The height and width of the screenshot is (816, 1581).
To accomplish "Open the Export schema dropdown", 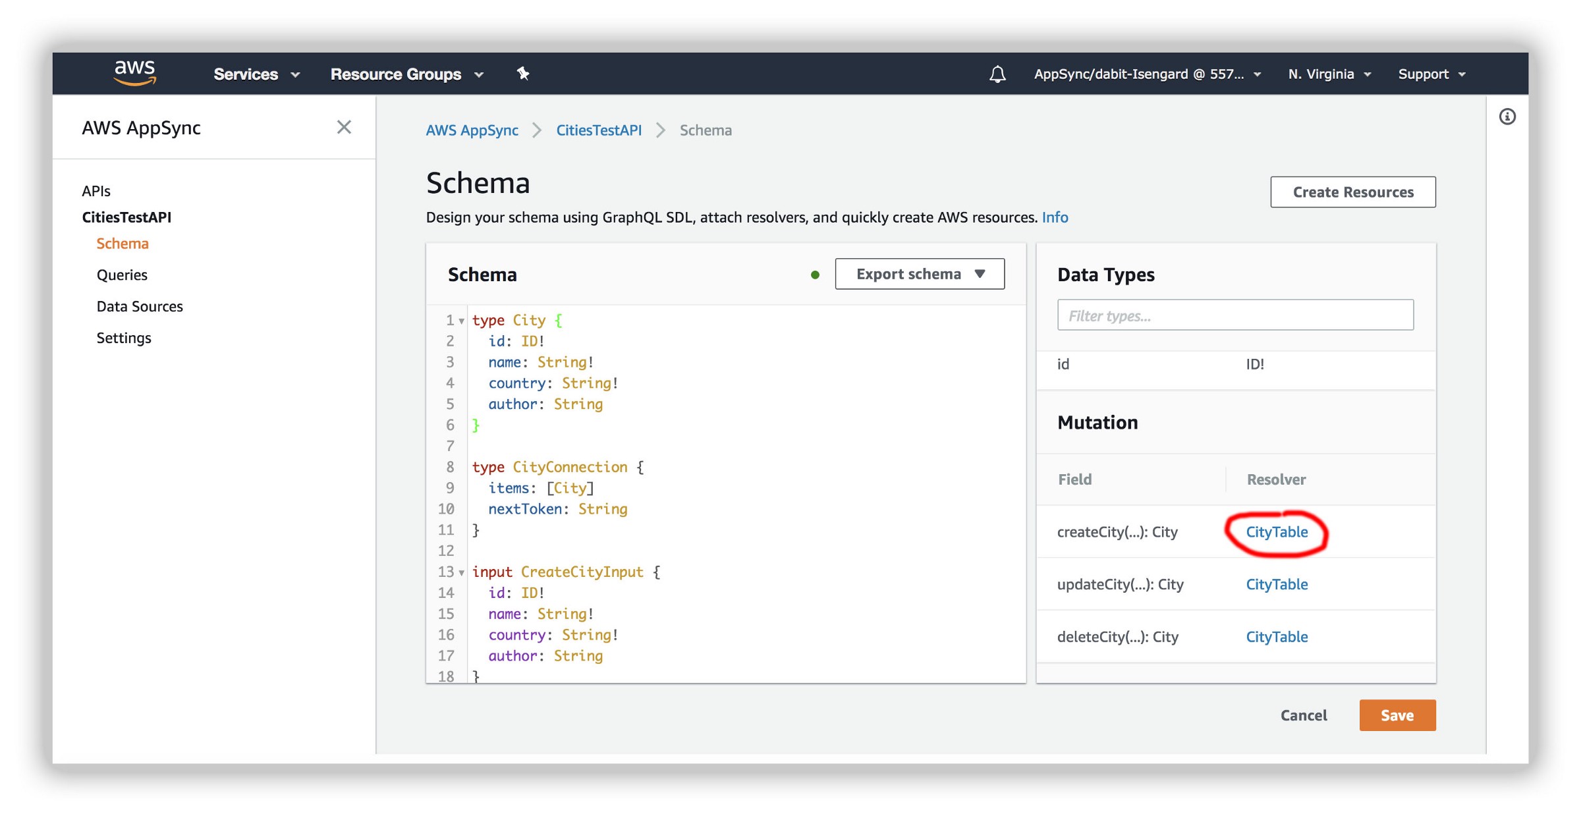I will 920,274.
